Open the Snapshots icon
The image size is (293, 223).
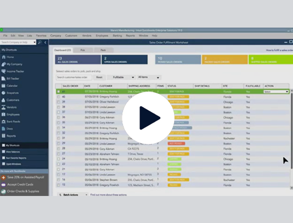4,93
